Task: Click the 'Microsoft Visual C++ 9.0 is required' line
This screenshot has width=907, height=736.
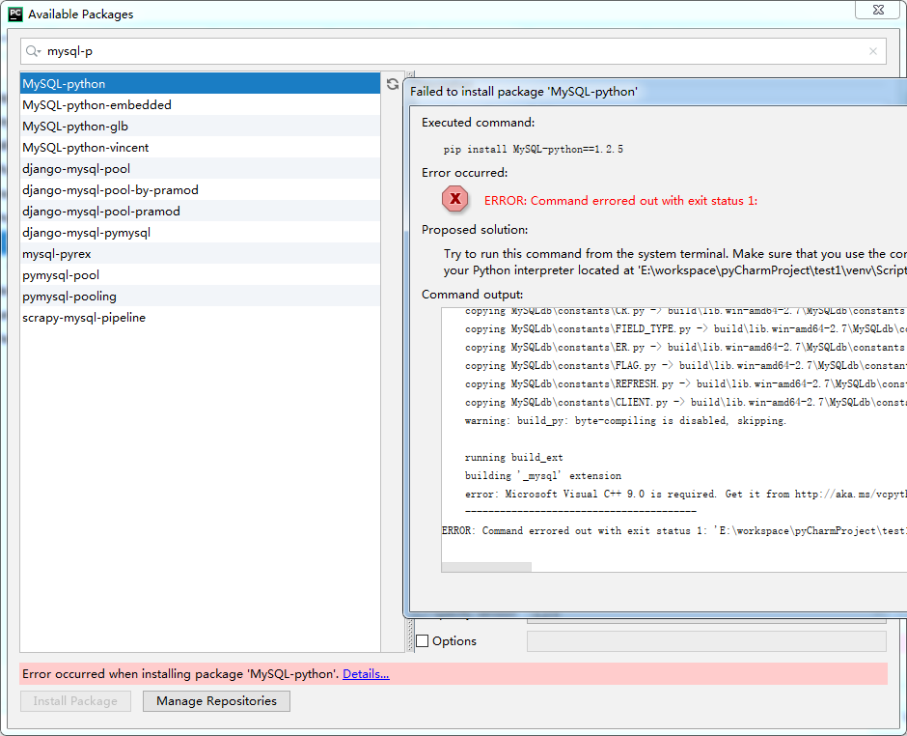Action: [685, 494]
